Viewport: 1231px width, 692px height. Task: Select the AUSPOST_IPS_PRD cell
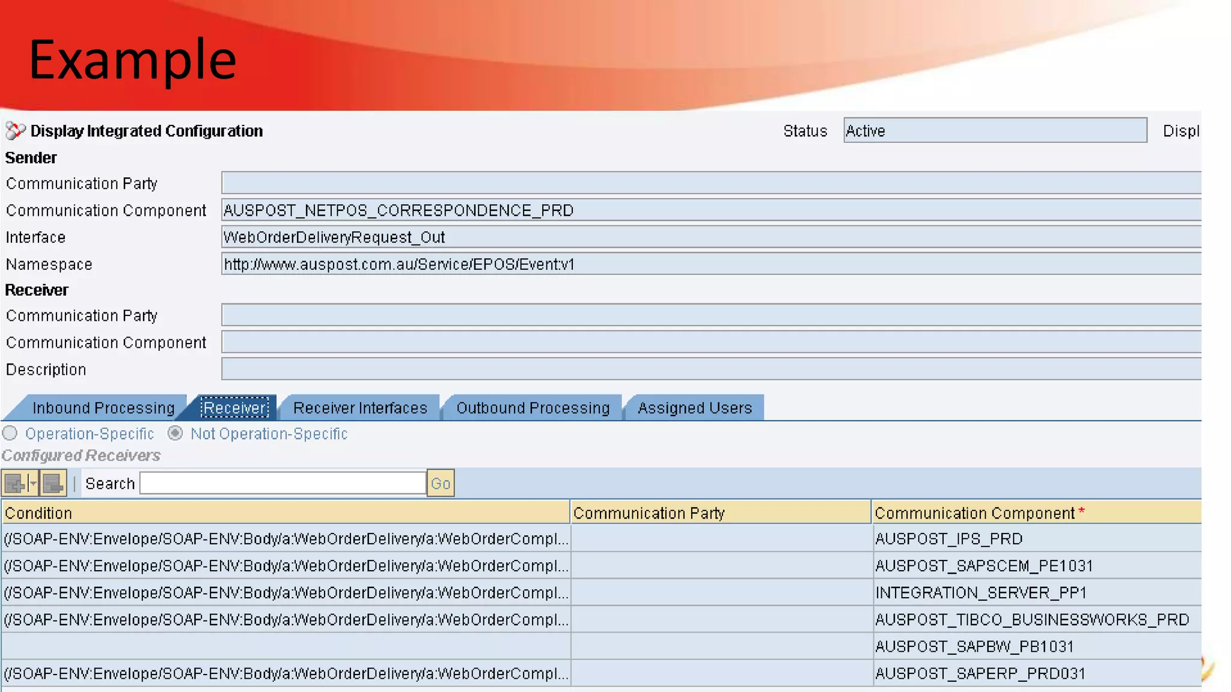(x=1037, y=539)
